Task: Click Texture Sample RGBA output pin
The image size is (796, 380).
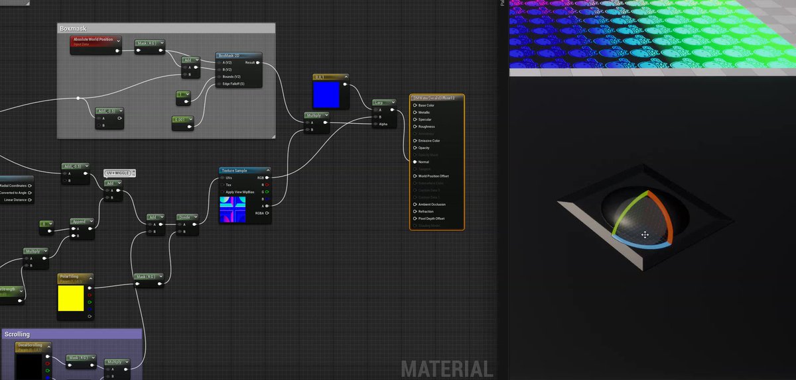Action: click(x=267, y=213)
